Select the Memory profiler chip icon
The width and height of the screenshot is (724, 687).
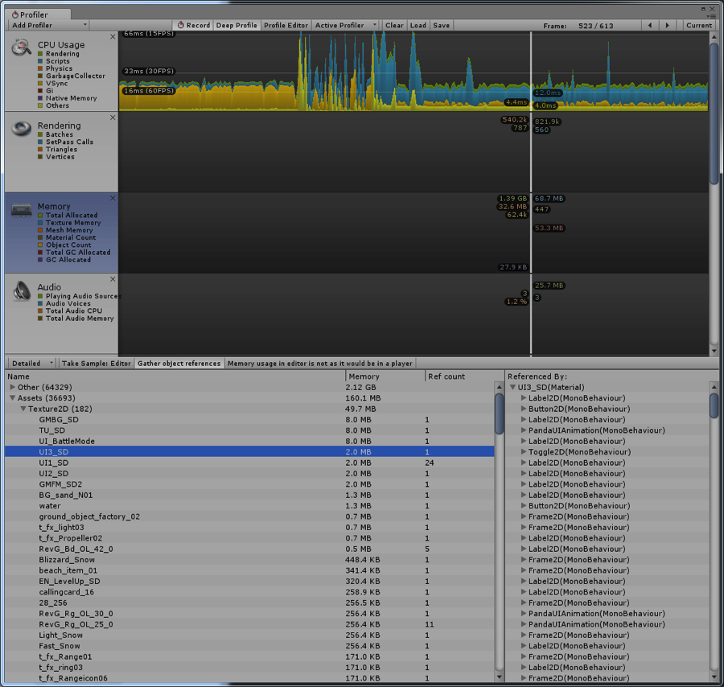pyautogui.click(x=21, y=210)
